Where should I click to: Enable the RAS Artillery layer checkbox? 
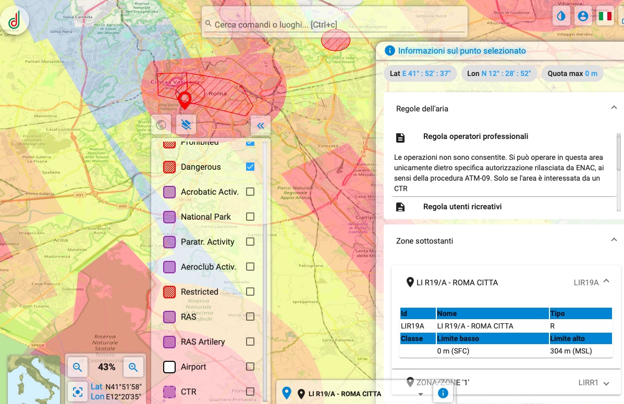click(250, 342)
